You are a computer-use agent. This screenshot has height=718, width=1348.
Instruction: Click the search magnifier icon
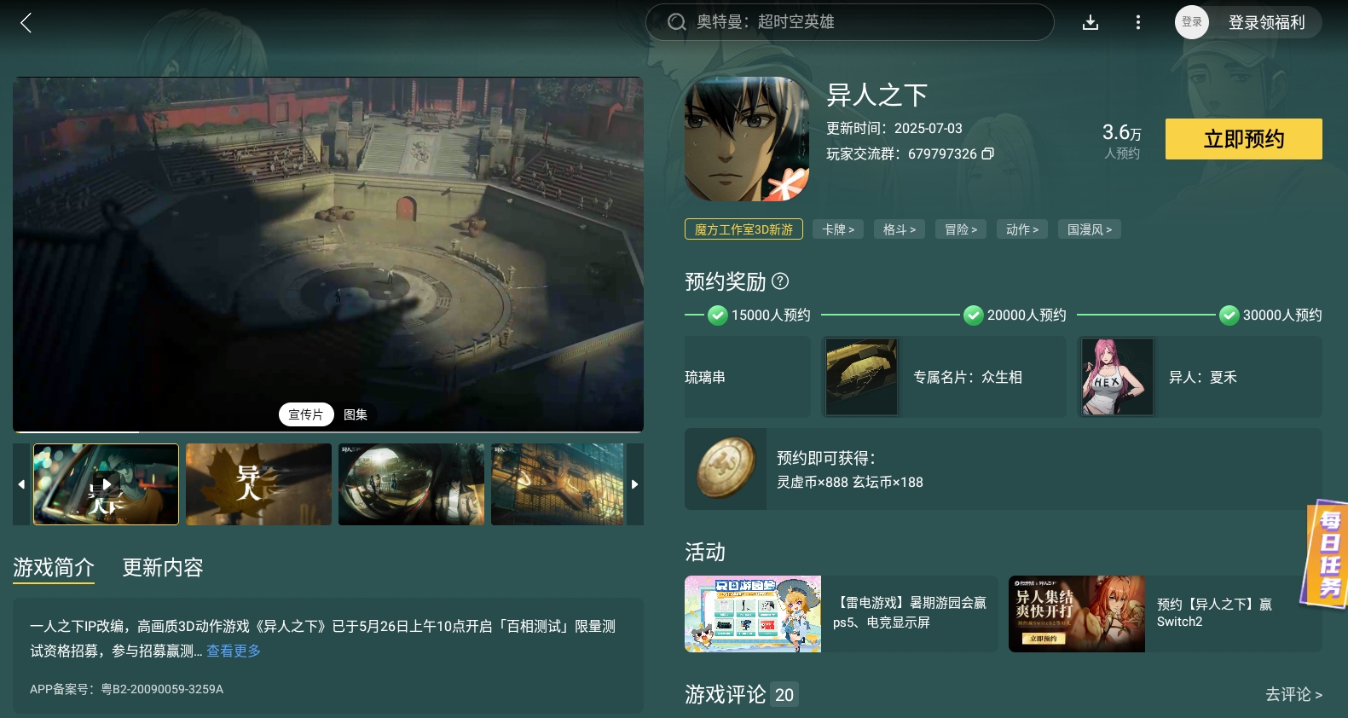[x=676, y=22]
